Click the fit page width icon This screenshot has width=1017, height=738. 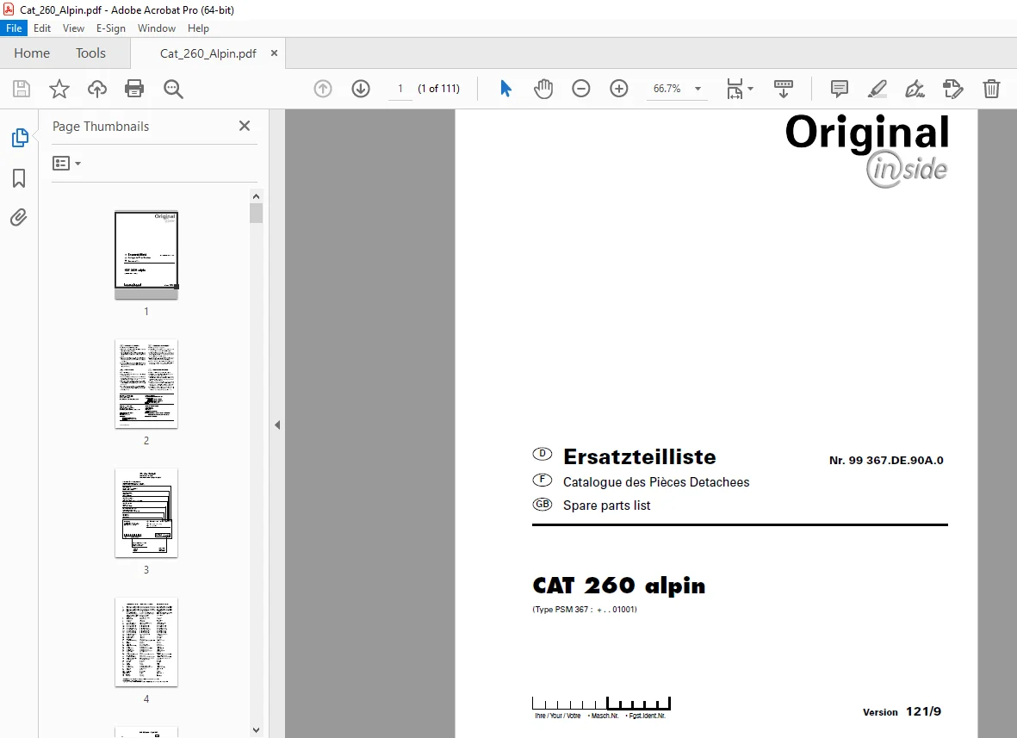click(735, 89)
